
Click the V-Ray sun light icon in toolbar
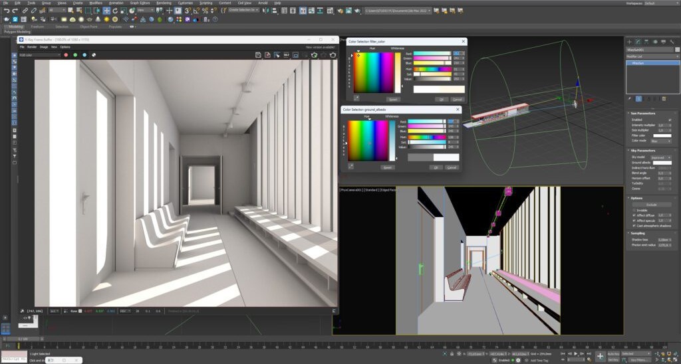(x=106, y=19)
